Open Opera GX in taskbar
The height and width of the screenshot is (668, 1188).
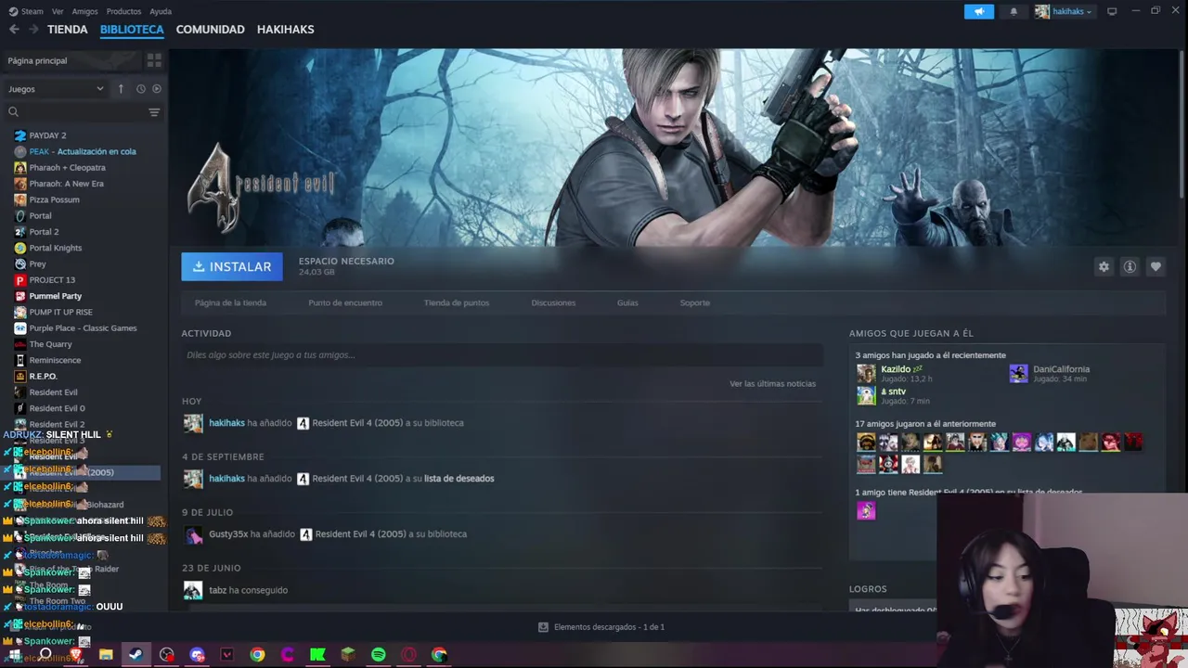pos(408,655)
